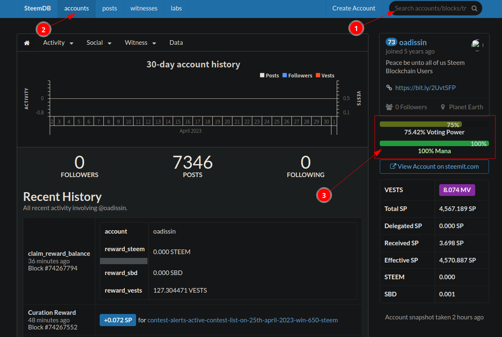This screenshot has height=337, width=502.
Task: Click the 7346 posts counter
Action: pyautogui.click(x=193, y=162)
